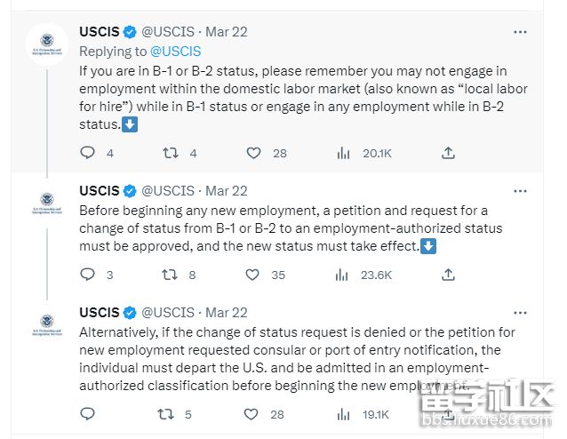Viewport: 567px width, 439px height.
Task: Reply to the B-1 or B-2 status tweet
Action: click(x=87, y=153)
